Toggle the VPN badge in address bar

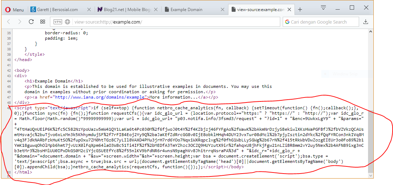click(x=58, y=22)
